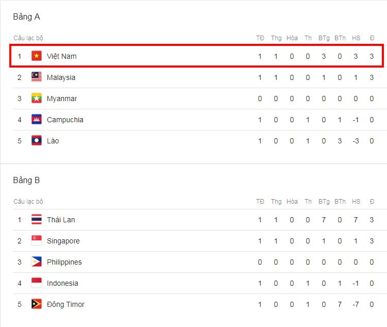387x327 pixels.
Task: Click the Việt Nam flag icon
Action: click(x=37, y=56)
